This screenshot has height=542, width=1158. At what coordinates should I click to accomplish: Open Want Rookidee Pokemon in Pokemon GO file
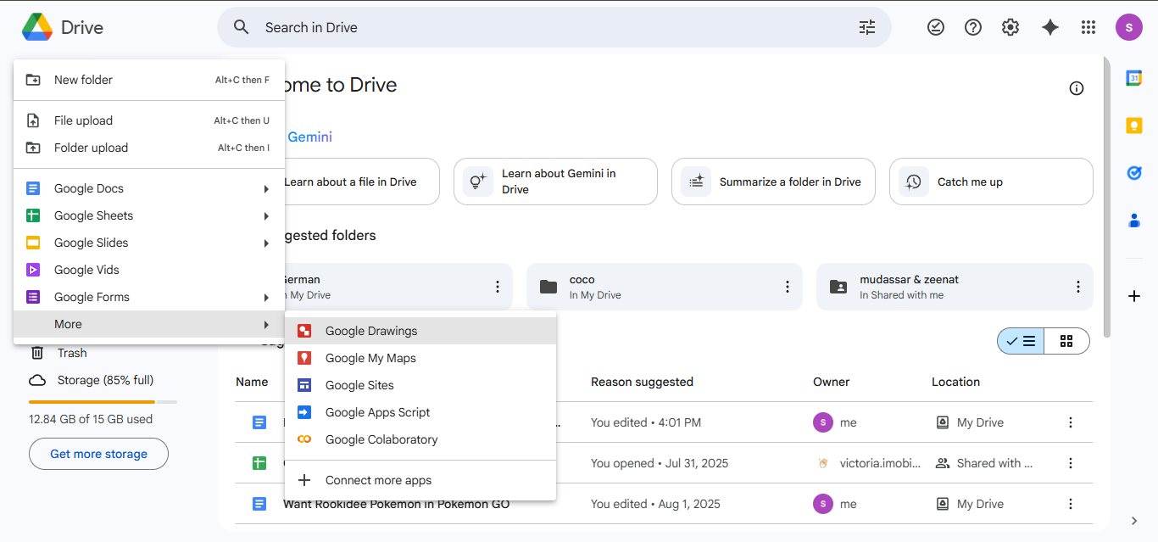coord(397,504)
